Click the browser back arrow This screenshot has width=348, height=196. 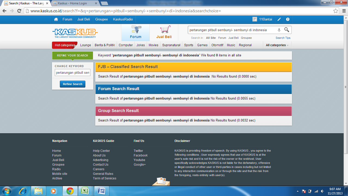point(4,11)
